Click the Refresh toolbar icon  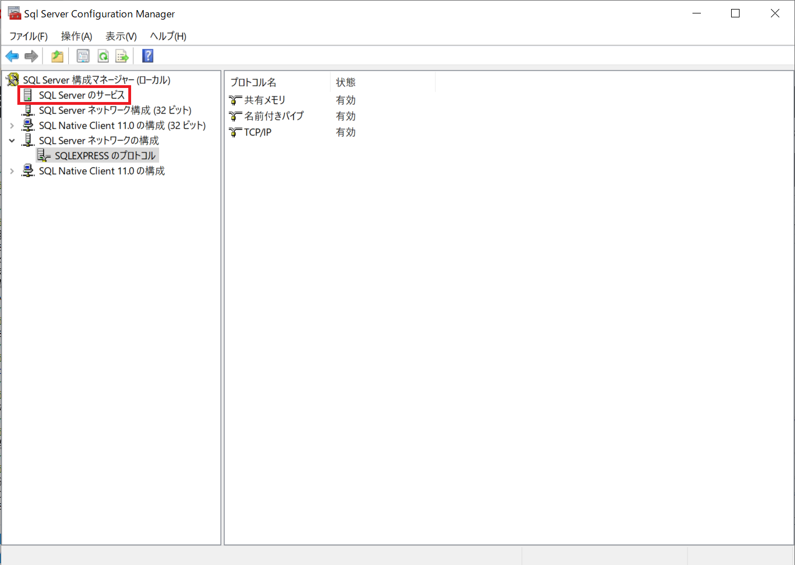point(103,56)
